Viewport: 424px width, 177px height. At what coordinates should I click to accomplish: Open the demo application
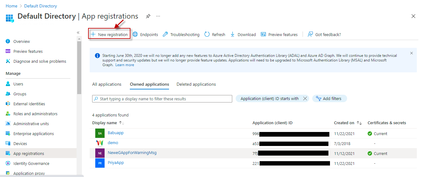coord(113,143)
